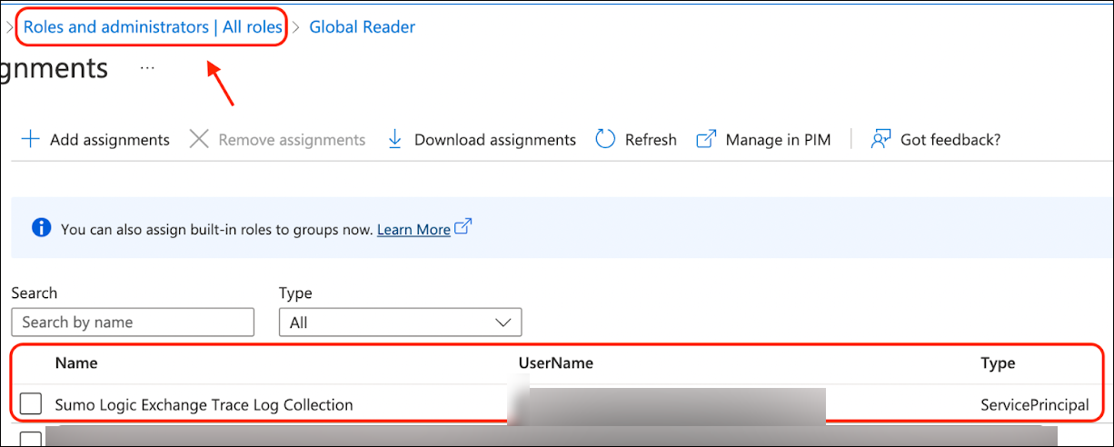The image size is (1114, 447).
Task: Check the Sumo Logic Exchange Trace checkbox
Action: tap(31, 404)
